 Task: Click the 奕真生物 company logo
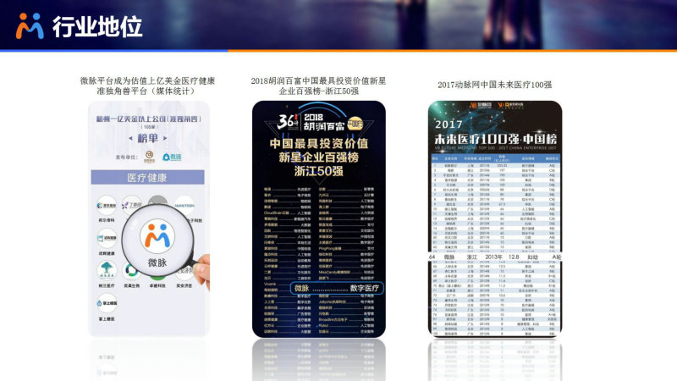click(x=131, y=271)
